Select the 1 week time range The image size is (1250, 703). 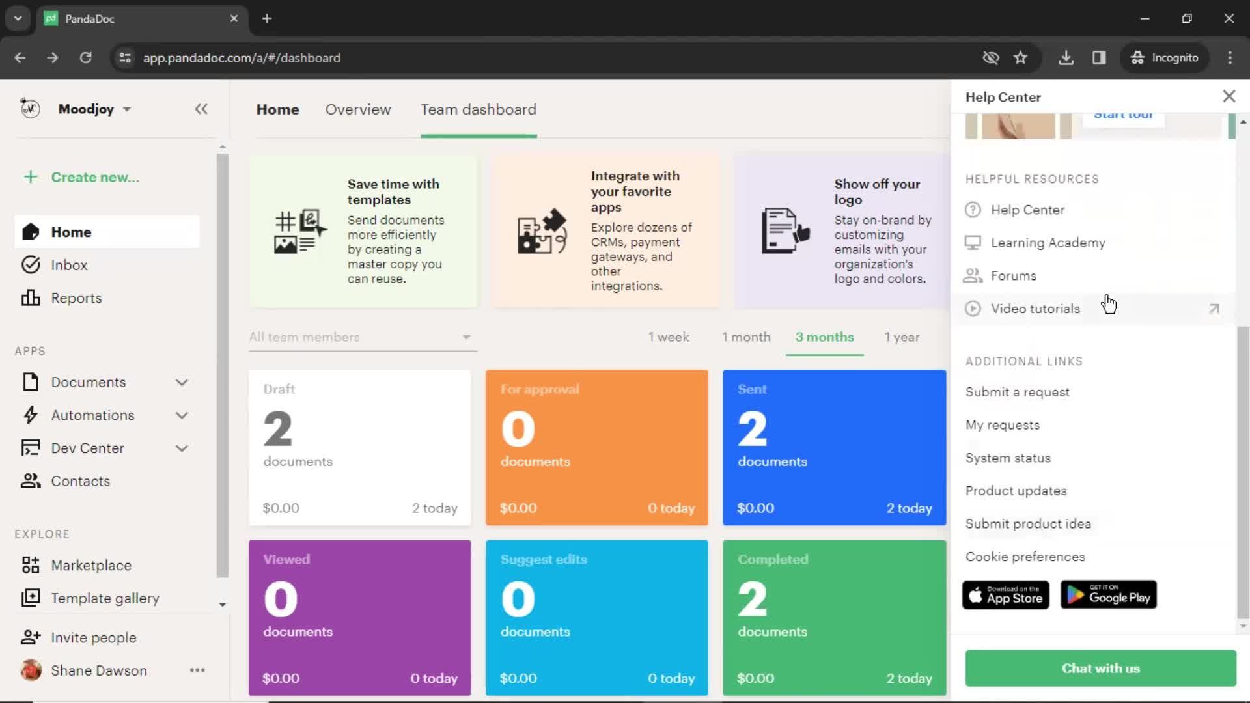point(669,337)
